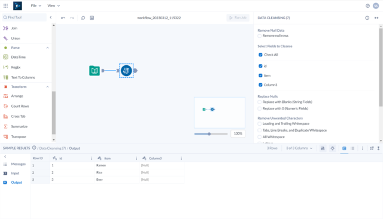Open the File menu
383x219 pixels.
(x=36, y=5)
